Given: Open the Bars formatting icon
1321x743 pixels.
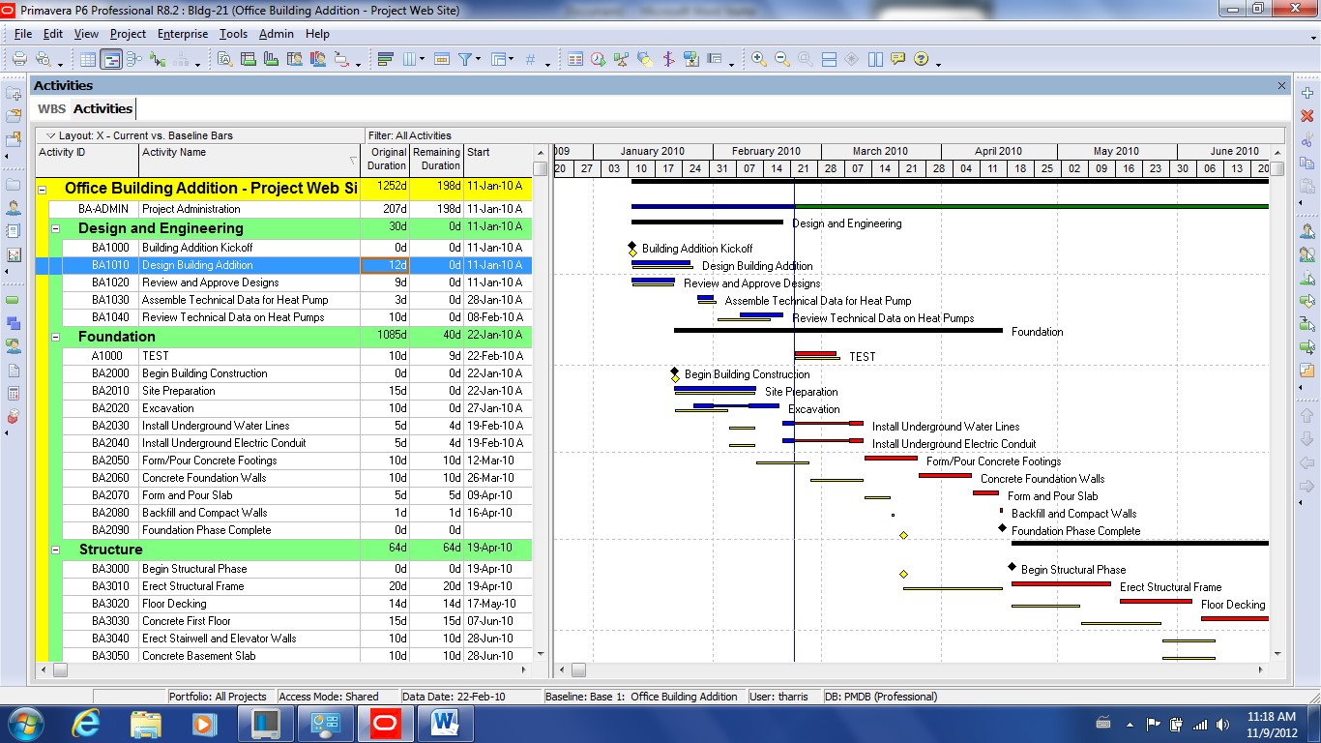Looking at the screenshot, I should pyautogui.click(x=386, y=59).
